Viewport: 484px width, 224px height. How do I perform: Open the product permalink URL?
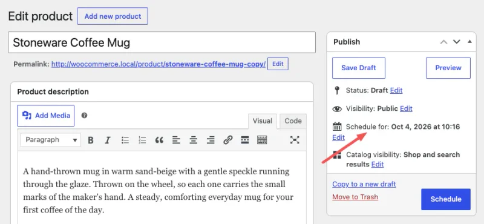click(159, 64)
